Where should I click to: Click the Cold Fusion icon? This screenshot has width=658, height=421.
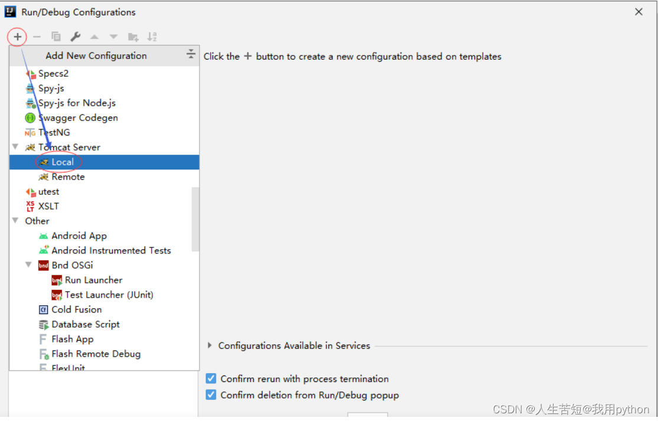tap(44, 310)
